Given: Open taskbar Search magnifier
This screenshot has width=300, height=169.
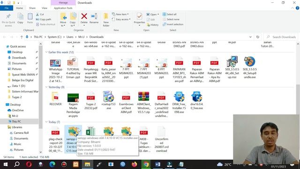Looking at the screenshot, I should pyautogui.click(x=17, y=164).
